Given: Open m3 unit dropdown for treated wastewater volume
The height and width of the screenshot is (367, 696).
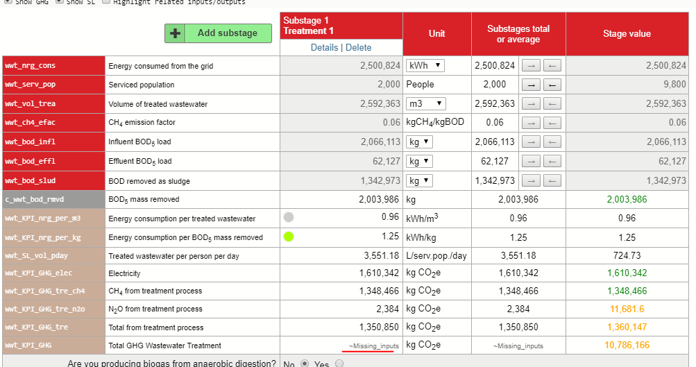Looking at the screenshot, I should 425,104.
